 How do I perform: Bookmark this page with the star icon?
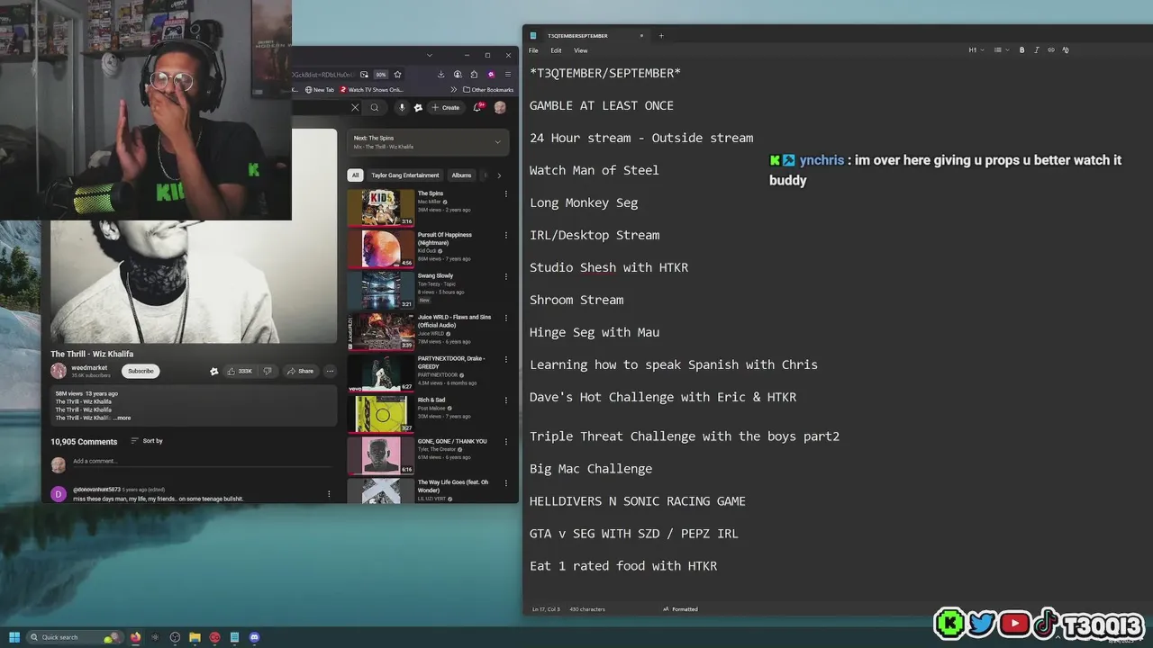(x=397, y=75)
